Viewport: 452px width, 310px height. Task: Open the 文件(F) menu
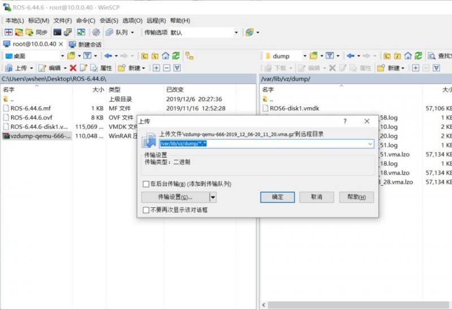click(63, 20)
